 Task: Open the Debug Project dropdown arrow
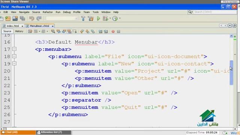110,18
